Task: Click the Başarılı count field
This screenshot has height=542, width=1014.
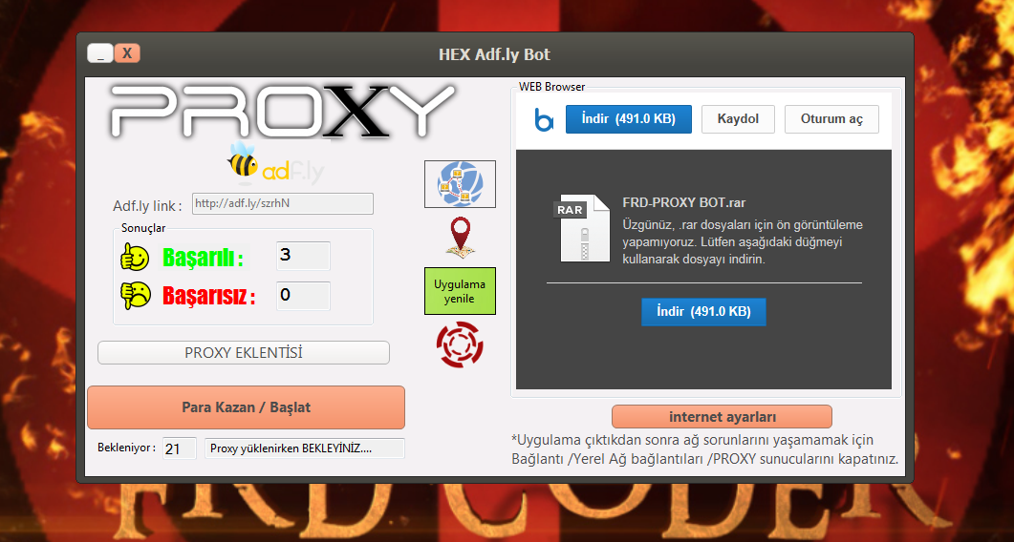Action: [x=303, y=256]
